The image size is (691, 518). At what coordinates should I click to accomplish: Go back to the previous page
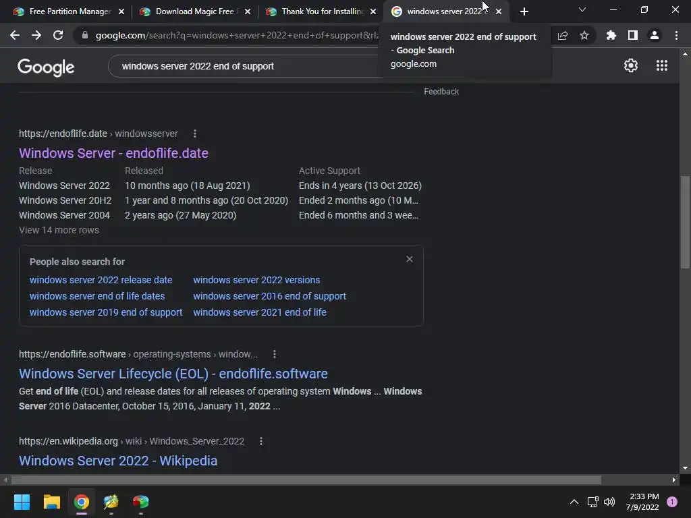(15, 35)
